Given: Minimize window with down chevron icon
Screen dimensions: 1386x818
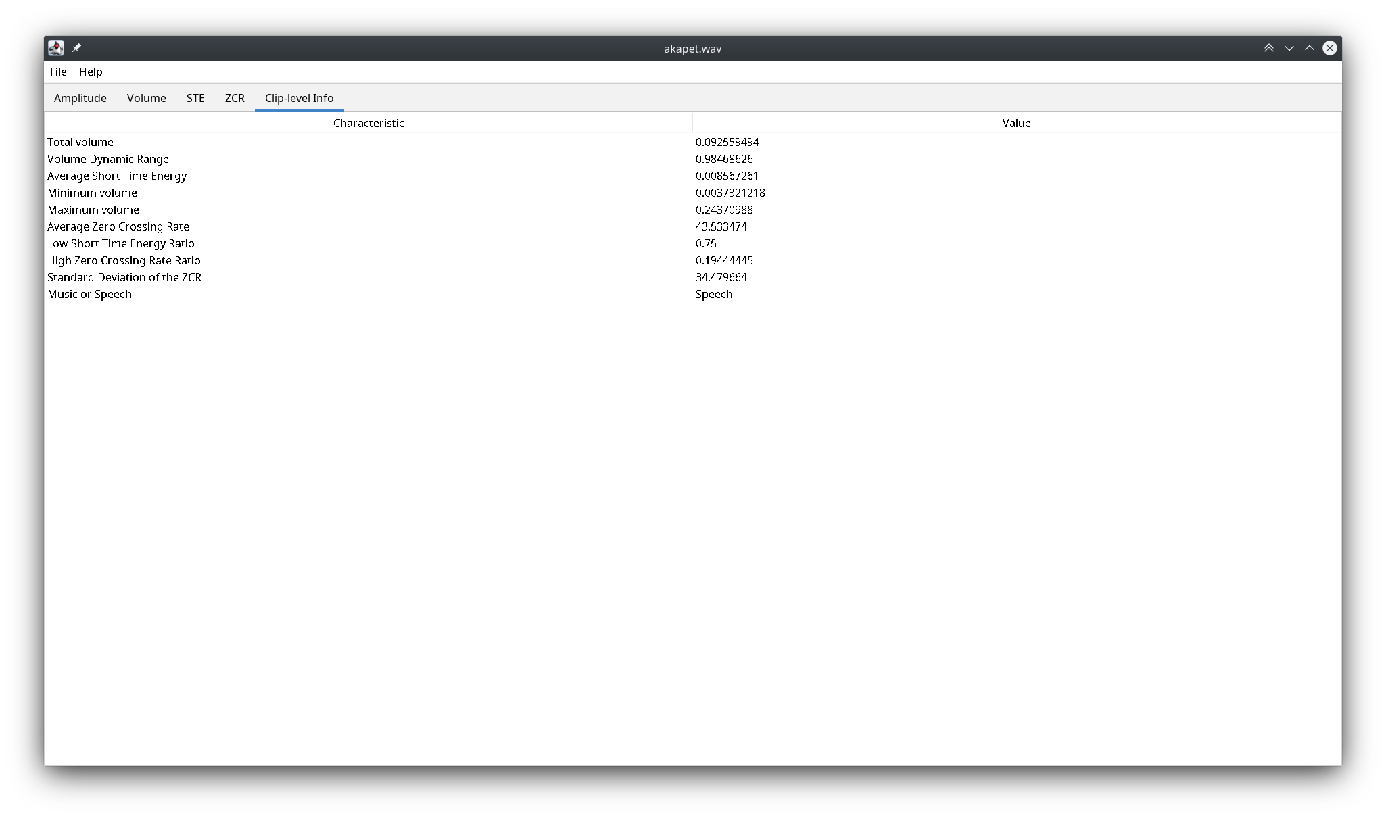Looking at the screenshot, I should (1289, 48).
